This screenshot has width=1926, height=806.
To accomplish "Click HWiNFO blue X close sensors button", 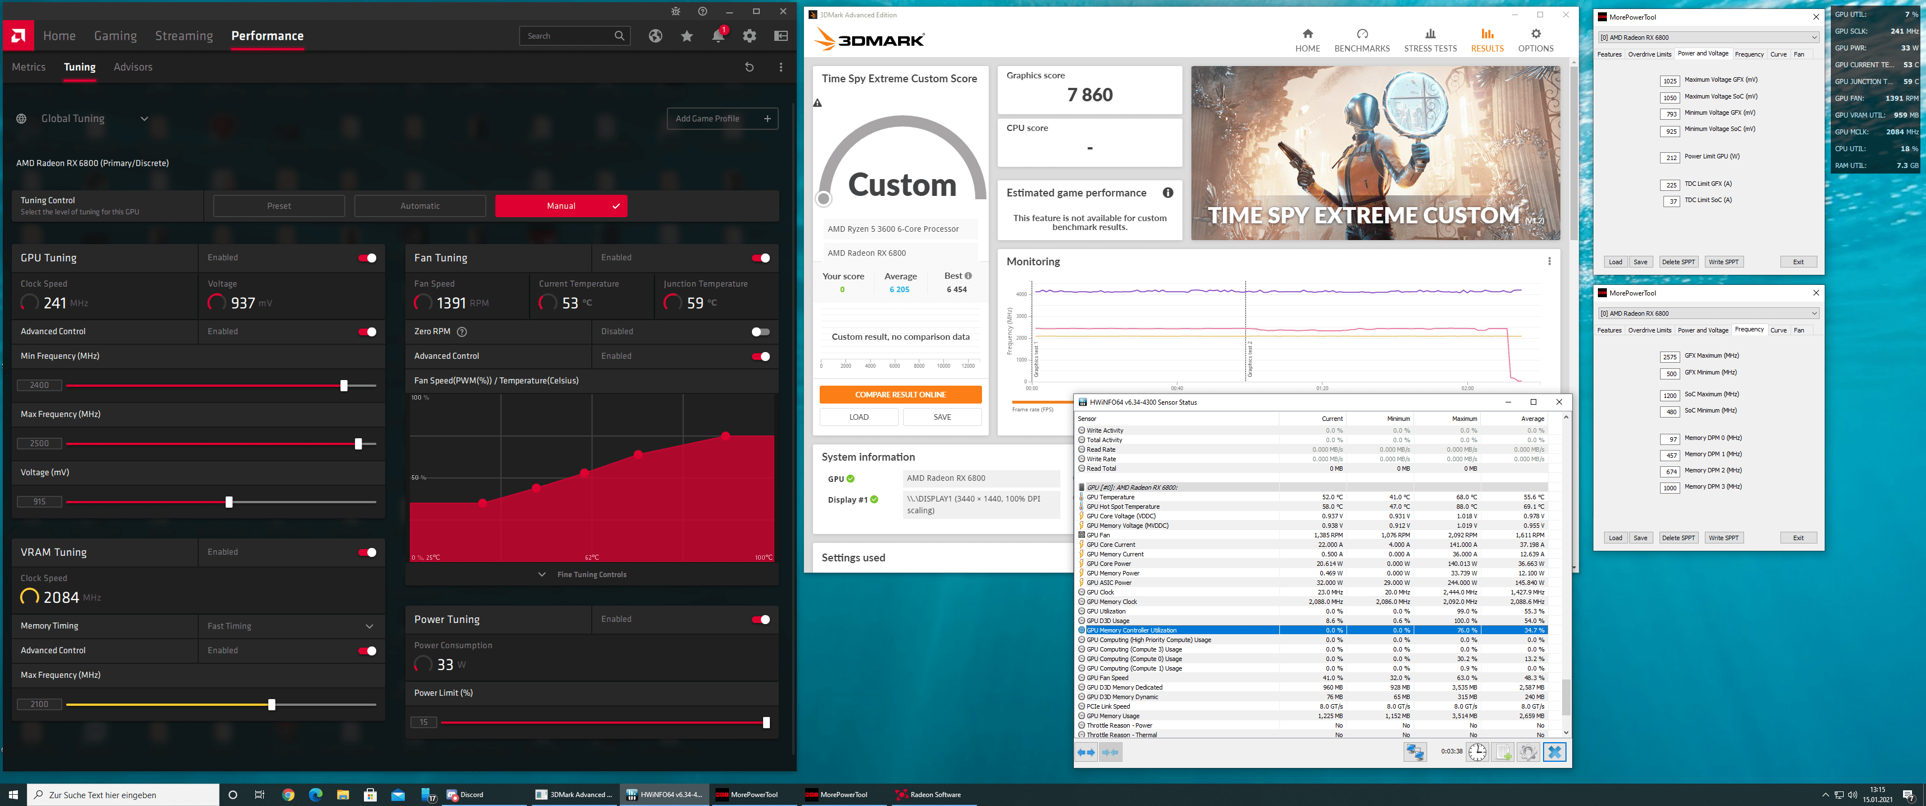I will [1554, 751].
